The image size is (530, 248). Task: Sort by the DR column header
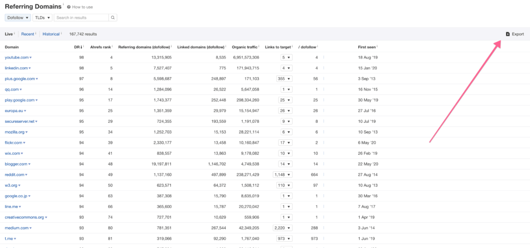tap(79, 47)
